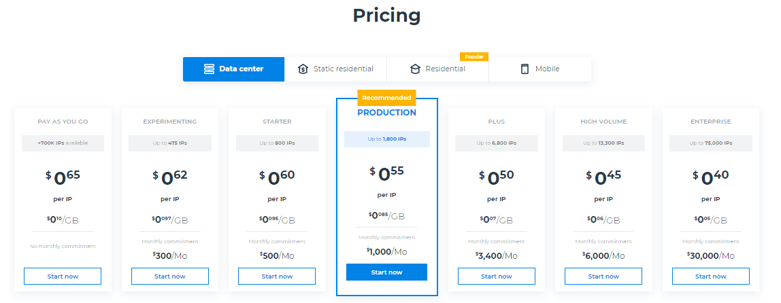Select the Data center tab

233,69
